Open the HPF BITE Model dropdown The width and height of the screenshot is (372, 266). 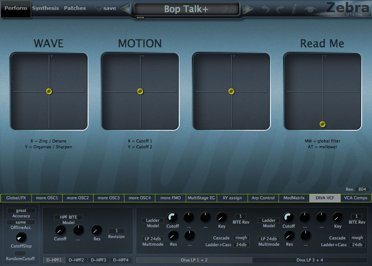[x=68, y=217]
